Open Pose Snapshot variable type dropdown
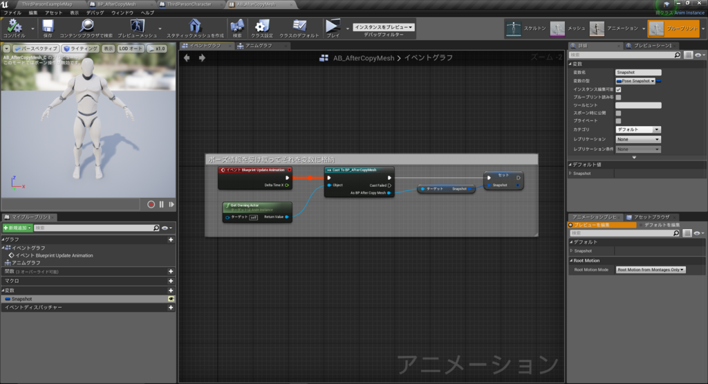The width and height of the screenshot is (708, 384). 636,81
